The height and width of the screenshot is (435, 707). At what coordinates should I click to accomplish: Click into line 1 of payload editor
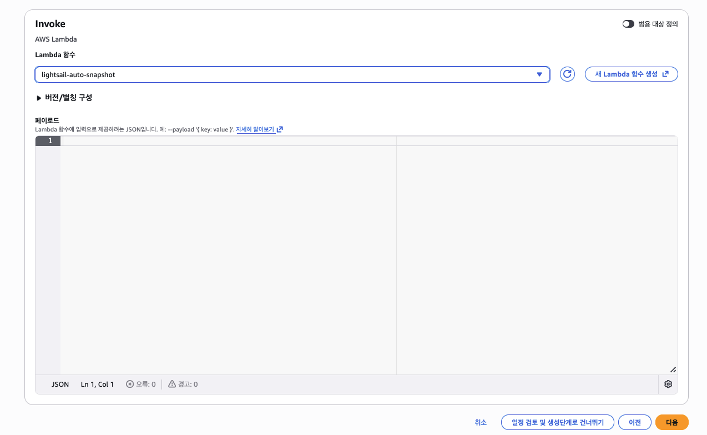pyautogui.click(x=228, y=141)
